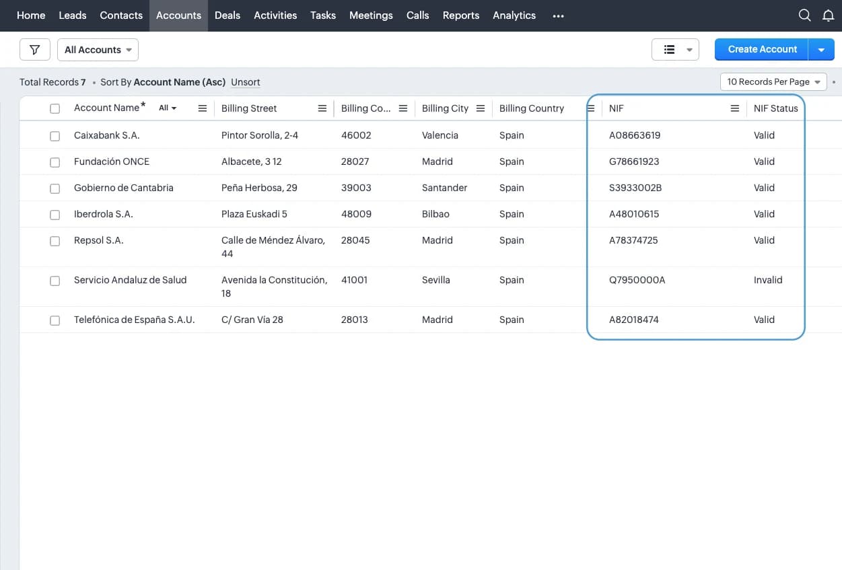Click NIF value A08663619

click(x=635, y=135)
